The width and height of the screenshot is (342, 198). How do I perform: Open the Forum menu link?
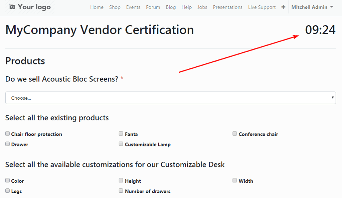click(153, 7)
